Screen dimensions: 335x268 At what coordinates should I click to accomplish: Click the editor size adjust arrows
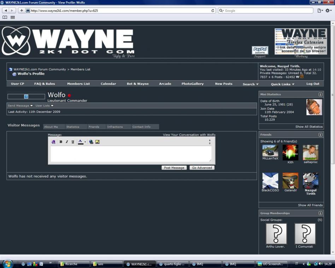tap(210, 142)
